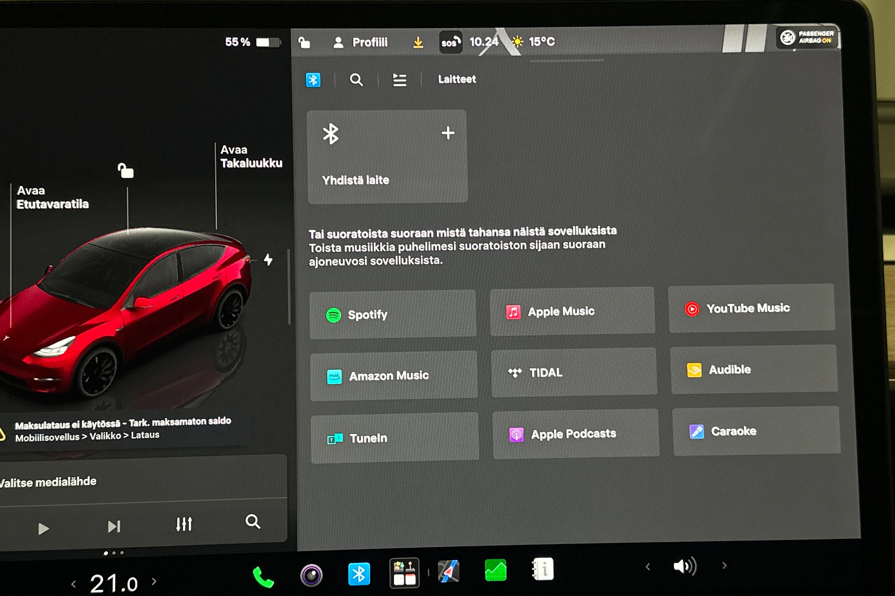Tap the charge port lightning icon

click(x=268, y=260)
